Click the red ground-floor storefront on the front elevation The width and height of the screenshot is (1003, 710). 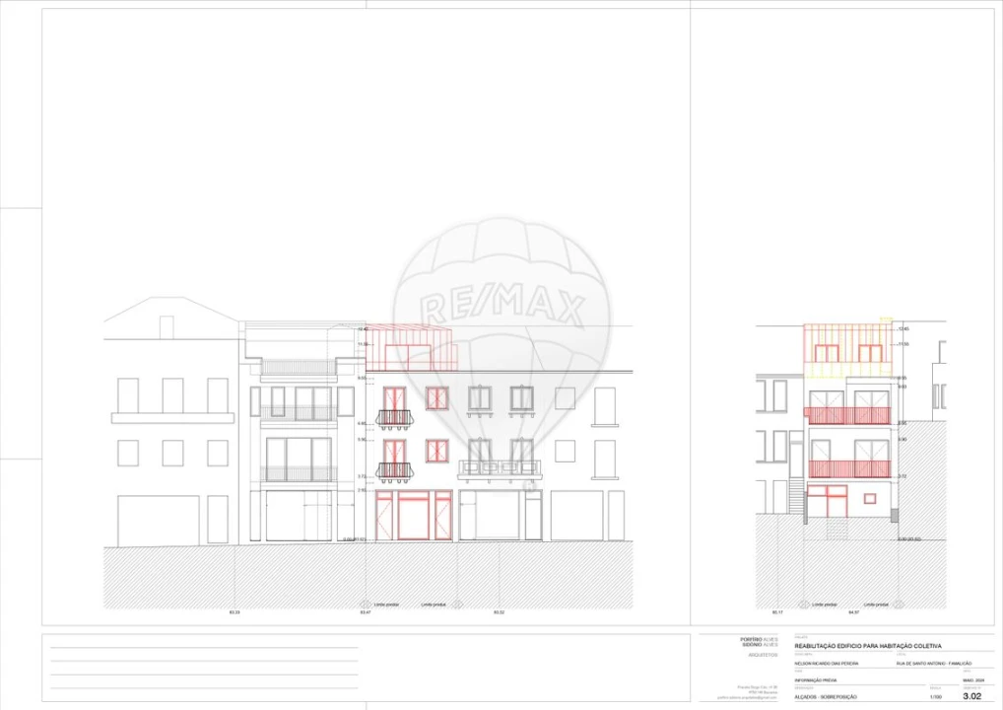coord(414,516)
